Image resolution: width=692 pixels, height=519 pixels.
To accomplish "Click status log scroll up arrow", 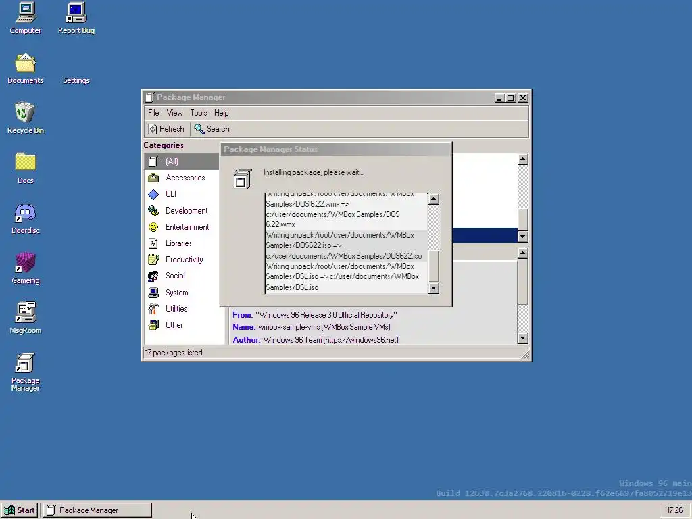I will point(433,199).
